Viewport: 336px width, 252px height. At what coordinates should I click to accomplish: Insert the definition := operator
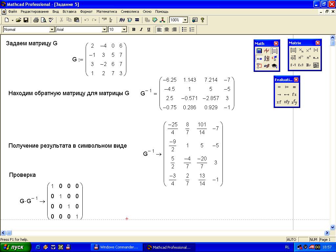click(x=287, y=87)
